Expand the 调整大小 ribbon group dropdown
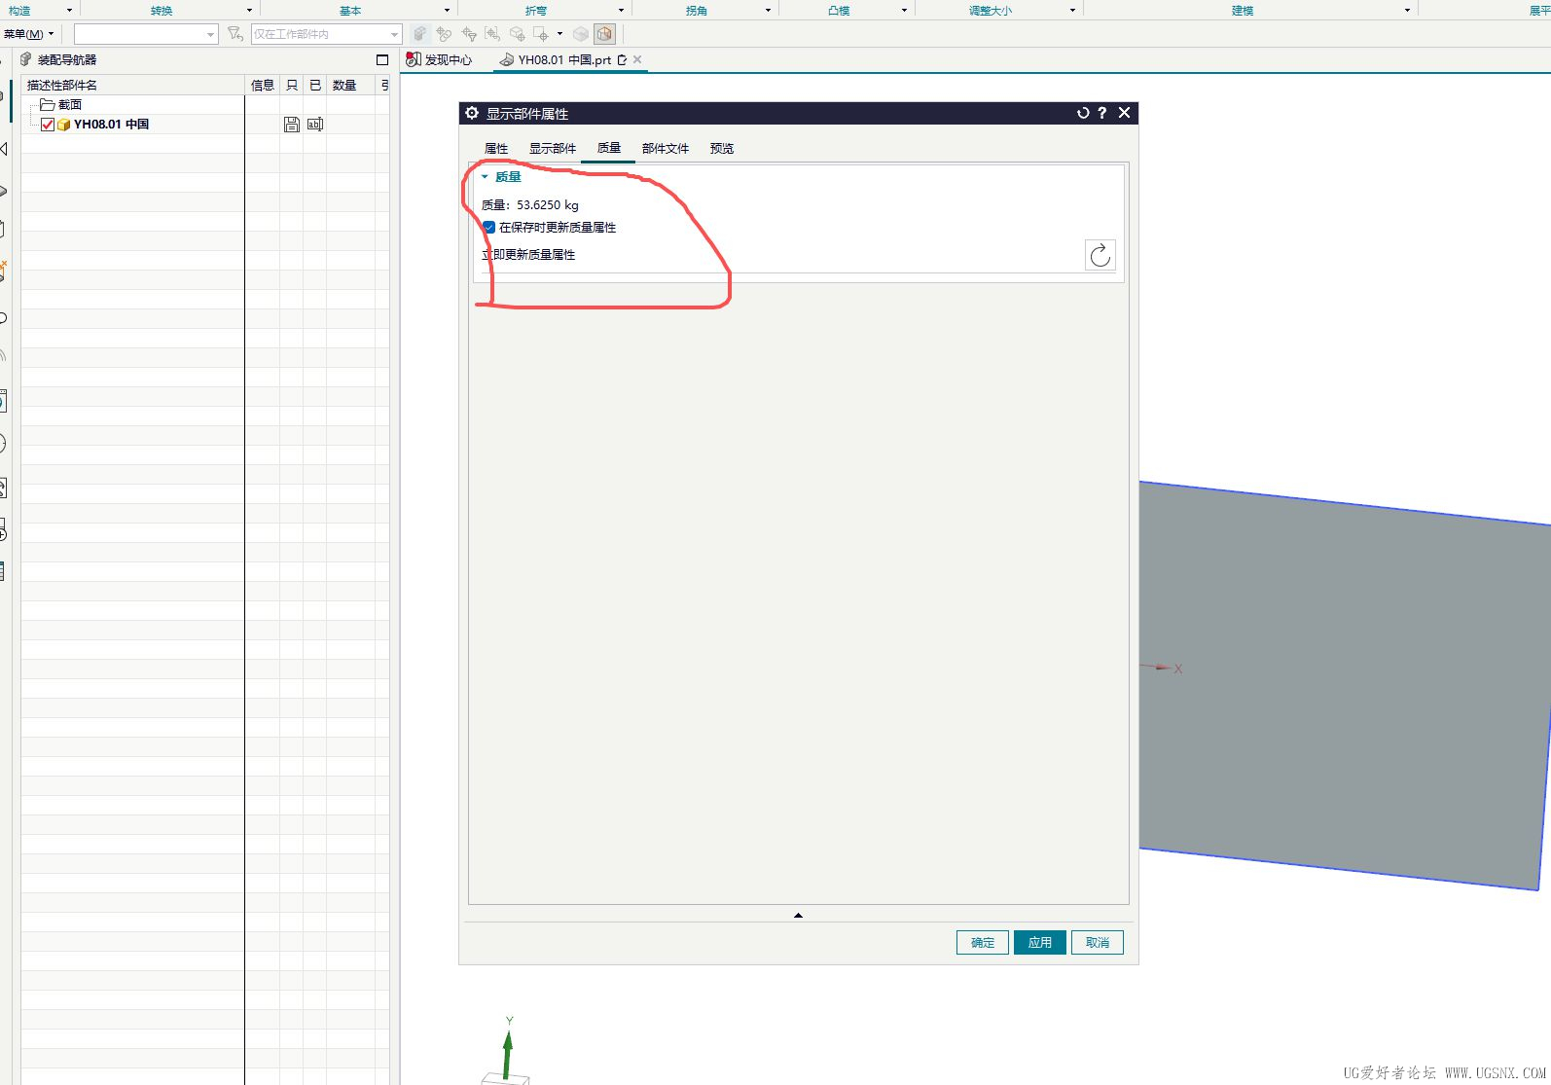This screenshot has width=1551, height=1085. coord(1072,11)
